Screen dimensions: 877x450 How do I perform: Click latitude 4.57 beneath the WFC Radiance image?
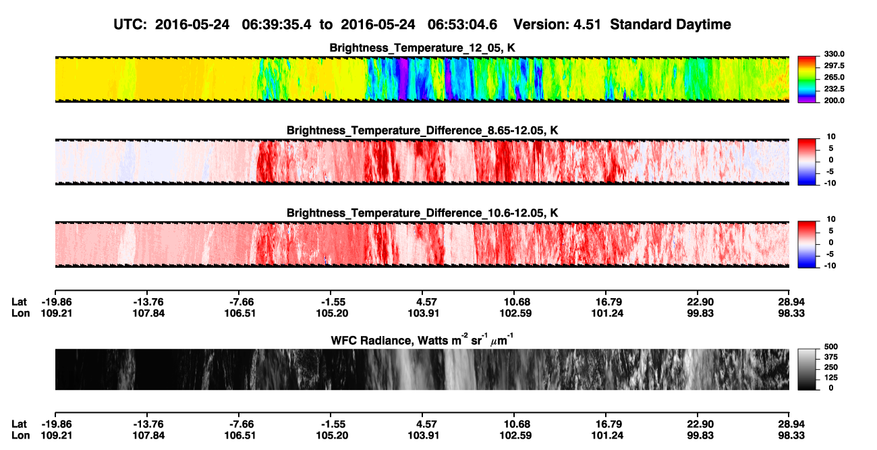422,424
